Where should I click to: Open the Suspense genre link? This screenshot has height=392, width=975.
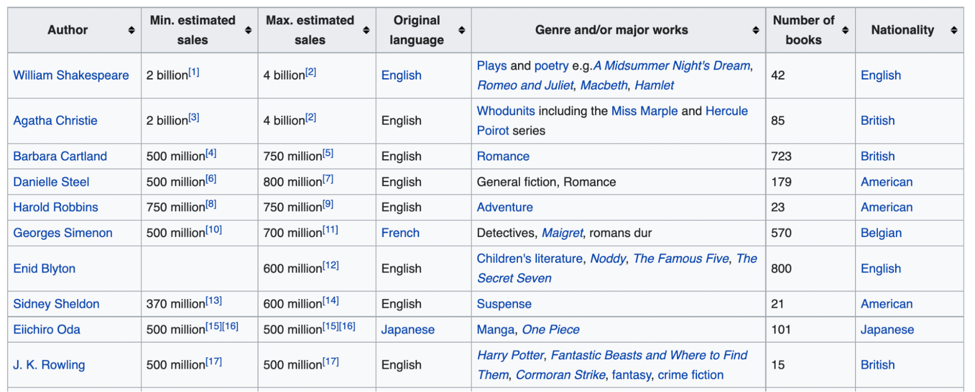pos(504,304)
